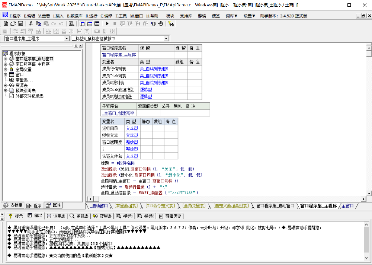The width and height of the screenshot is (372, 265).
Task: Click the hand breakpoint icon in toolbar
Action: pyautogui.click(x=161, y=23)
